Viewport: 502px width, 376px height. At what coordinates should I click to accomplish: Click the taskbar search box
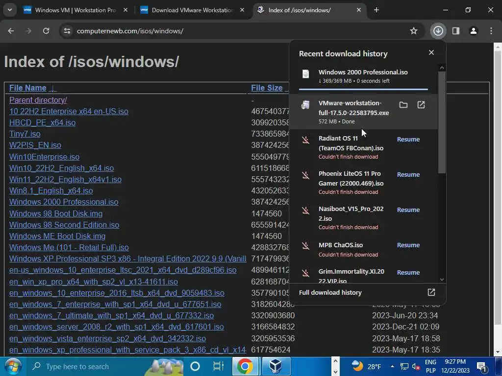click(104, 366)
